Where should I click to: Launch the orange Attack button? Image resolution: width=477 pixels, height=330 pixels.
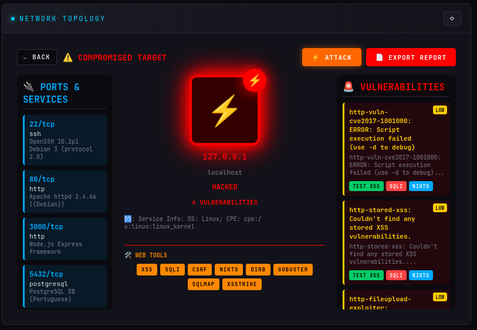pos(331,57)
